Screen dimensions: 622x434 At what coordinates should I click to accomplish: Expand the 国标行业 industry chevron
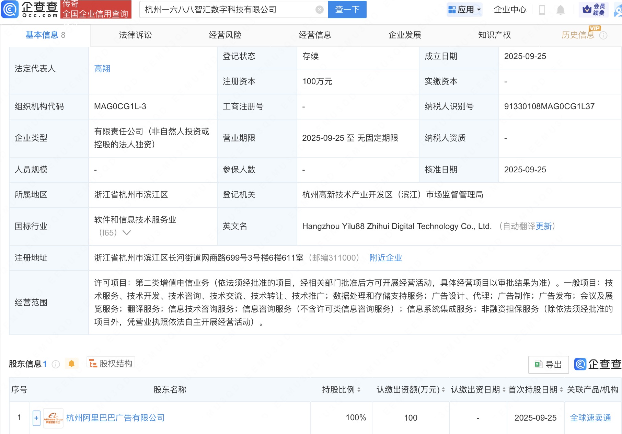pyautogui.click(x=127, y=233)
